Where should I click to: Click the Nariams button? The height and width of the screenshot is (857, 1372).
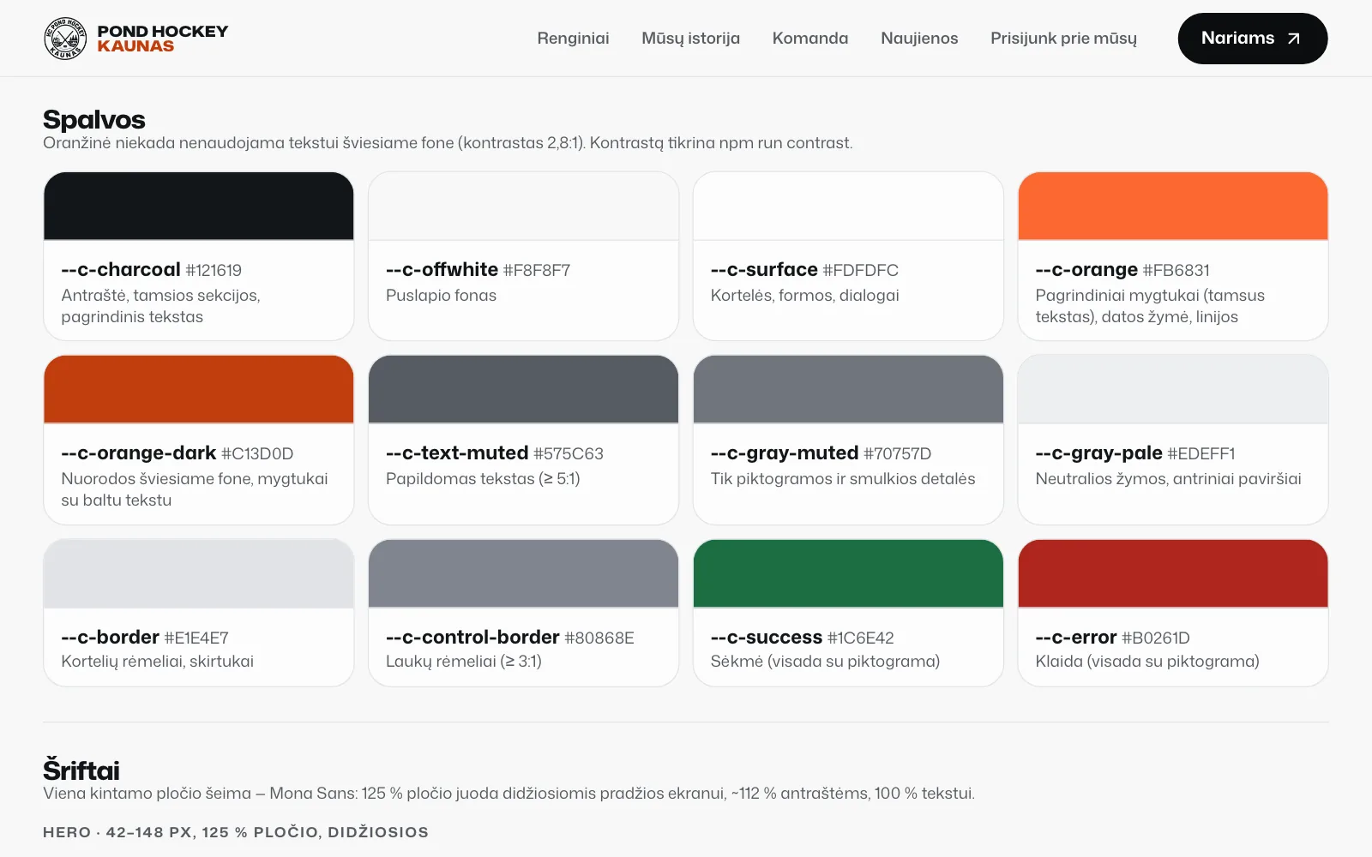point(1253,39)
